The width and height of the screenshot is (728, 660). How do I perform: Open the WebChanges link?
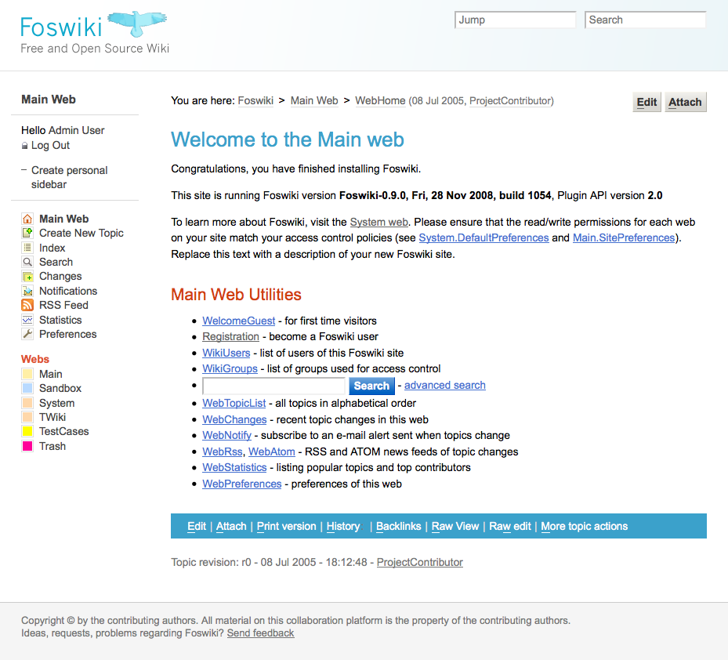click(x=234, y=419)
